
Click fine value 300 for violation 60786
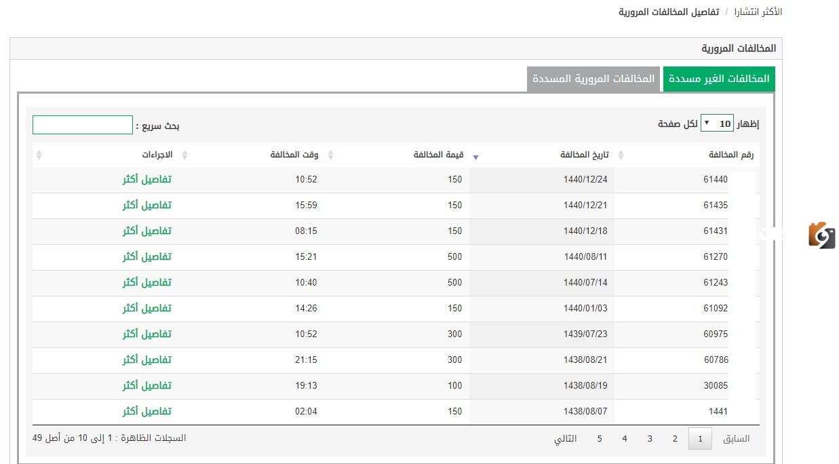[455, 360]
